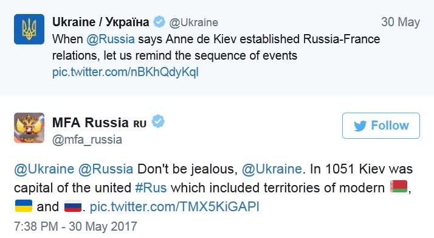Screen dimensions: 434x238
Task: Open the 30 May tweet date
Action: (401, 22)
